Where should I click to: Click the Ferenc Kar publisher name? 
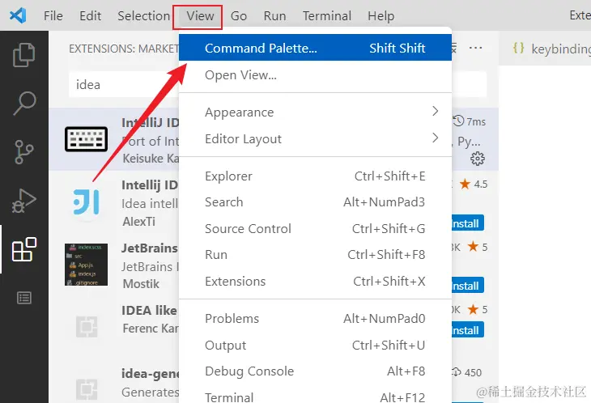point(151,328)
